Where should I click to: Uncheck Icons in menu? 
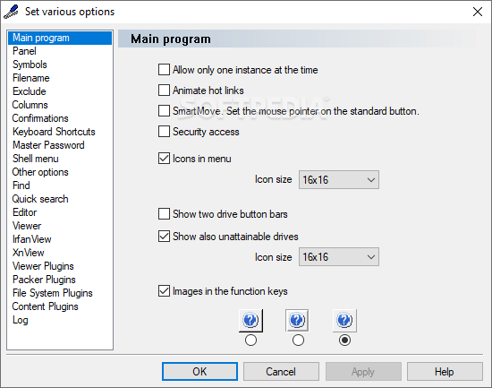coord(164,158)
